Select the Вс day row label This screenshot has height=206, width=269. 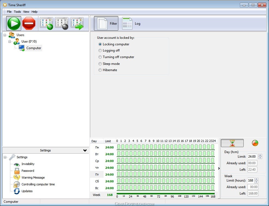coord(97,188)
